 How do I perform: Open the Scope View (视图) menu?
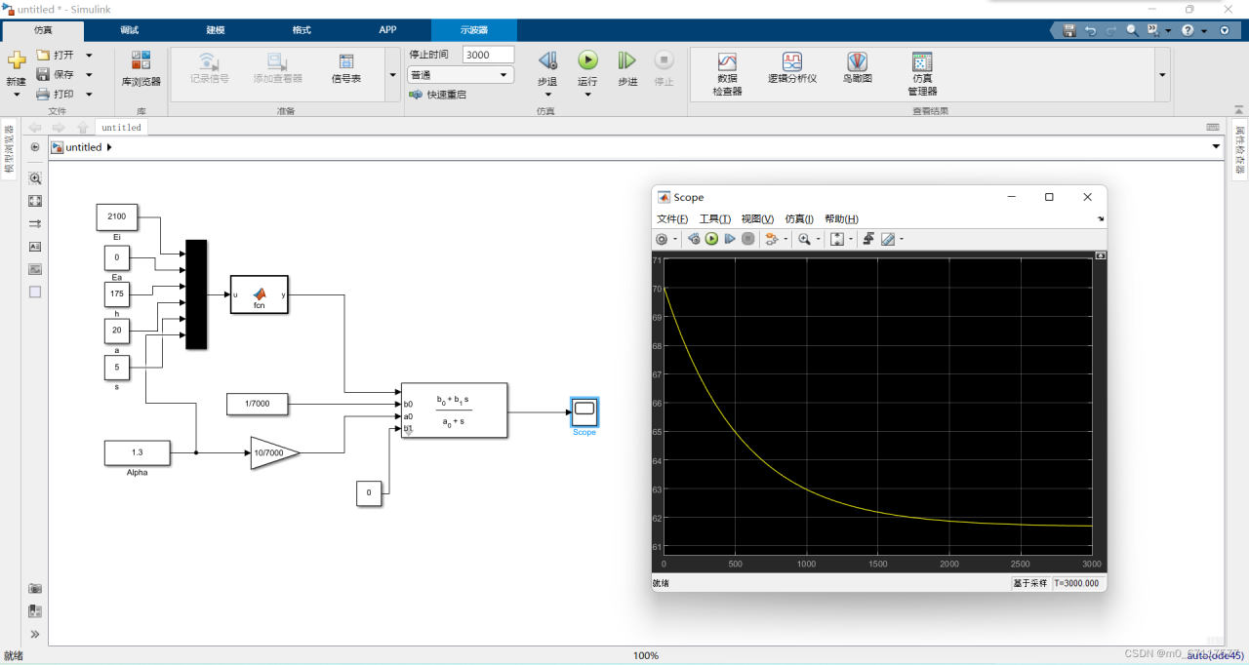(x=756, y=219)
